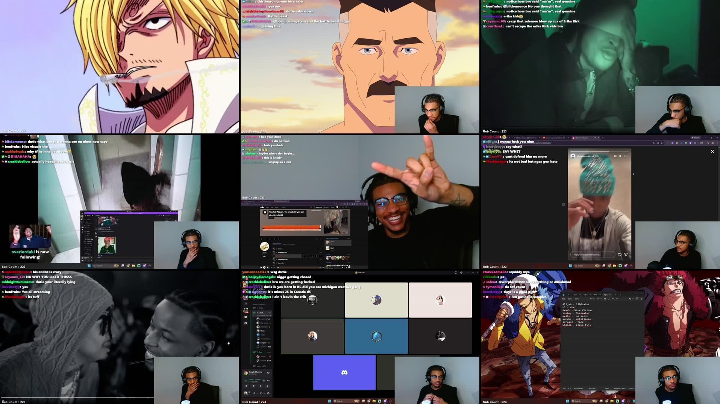Bookmark the Instagram page with the star icon
The image size is (720, 404).
[662, 143]
